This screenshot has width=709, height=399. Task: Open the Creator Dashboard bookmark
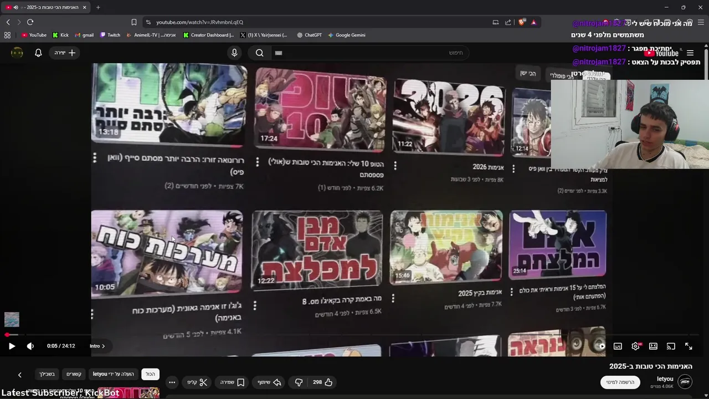209,35
